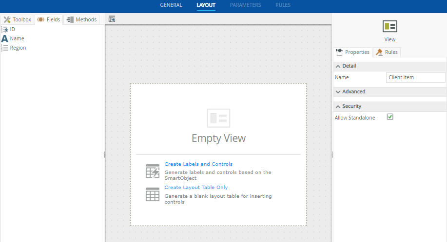This screenshot has width=447, height=242.
Task: Switch to the GENERAL tab
Action: [171, 5]
